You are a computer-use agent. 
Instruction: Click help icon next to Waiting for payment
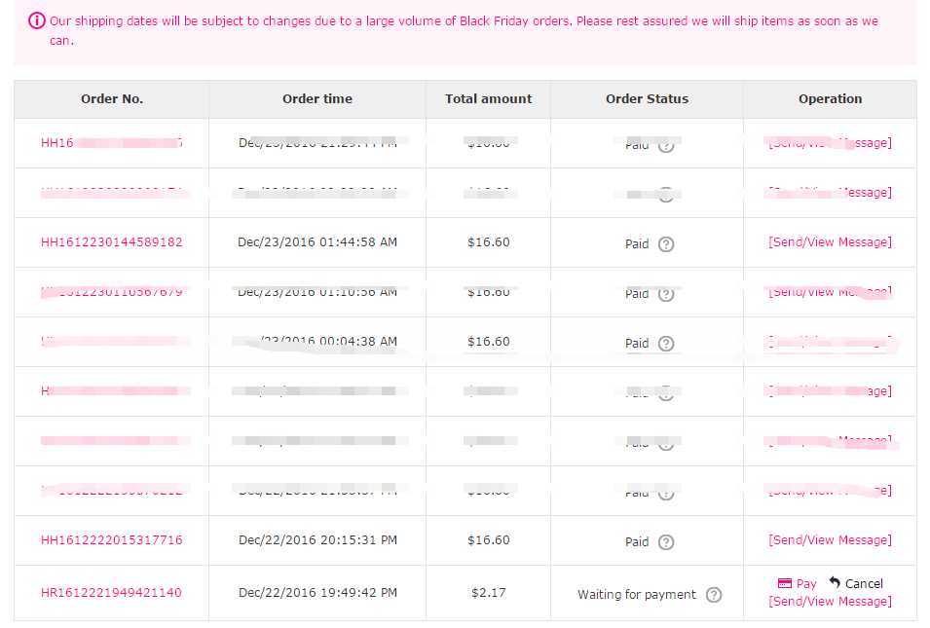pos(714,595)
